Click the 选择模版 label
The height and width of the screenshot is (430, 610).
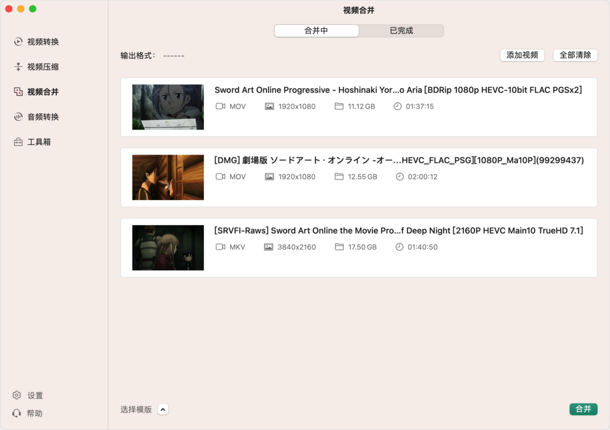136,409
